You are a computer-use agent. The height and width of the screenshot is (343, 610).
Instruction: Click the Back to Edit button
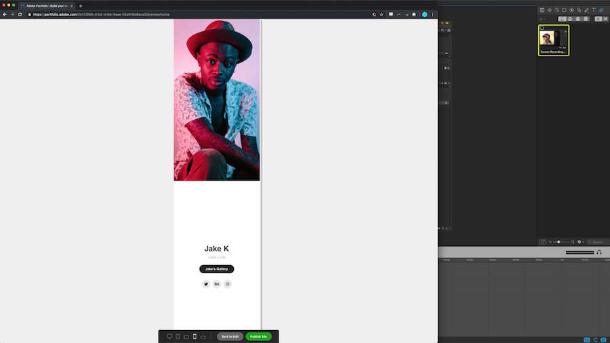pos(230,336)
